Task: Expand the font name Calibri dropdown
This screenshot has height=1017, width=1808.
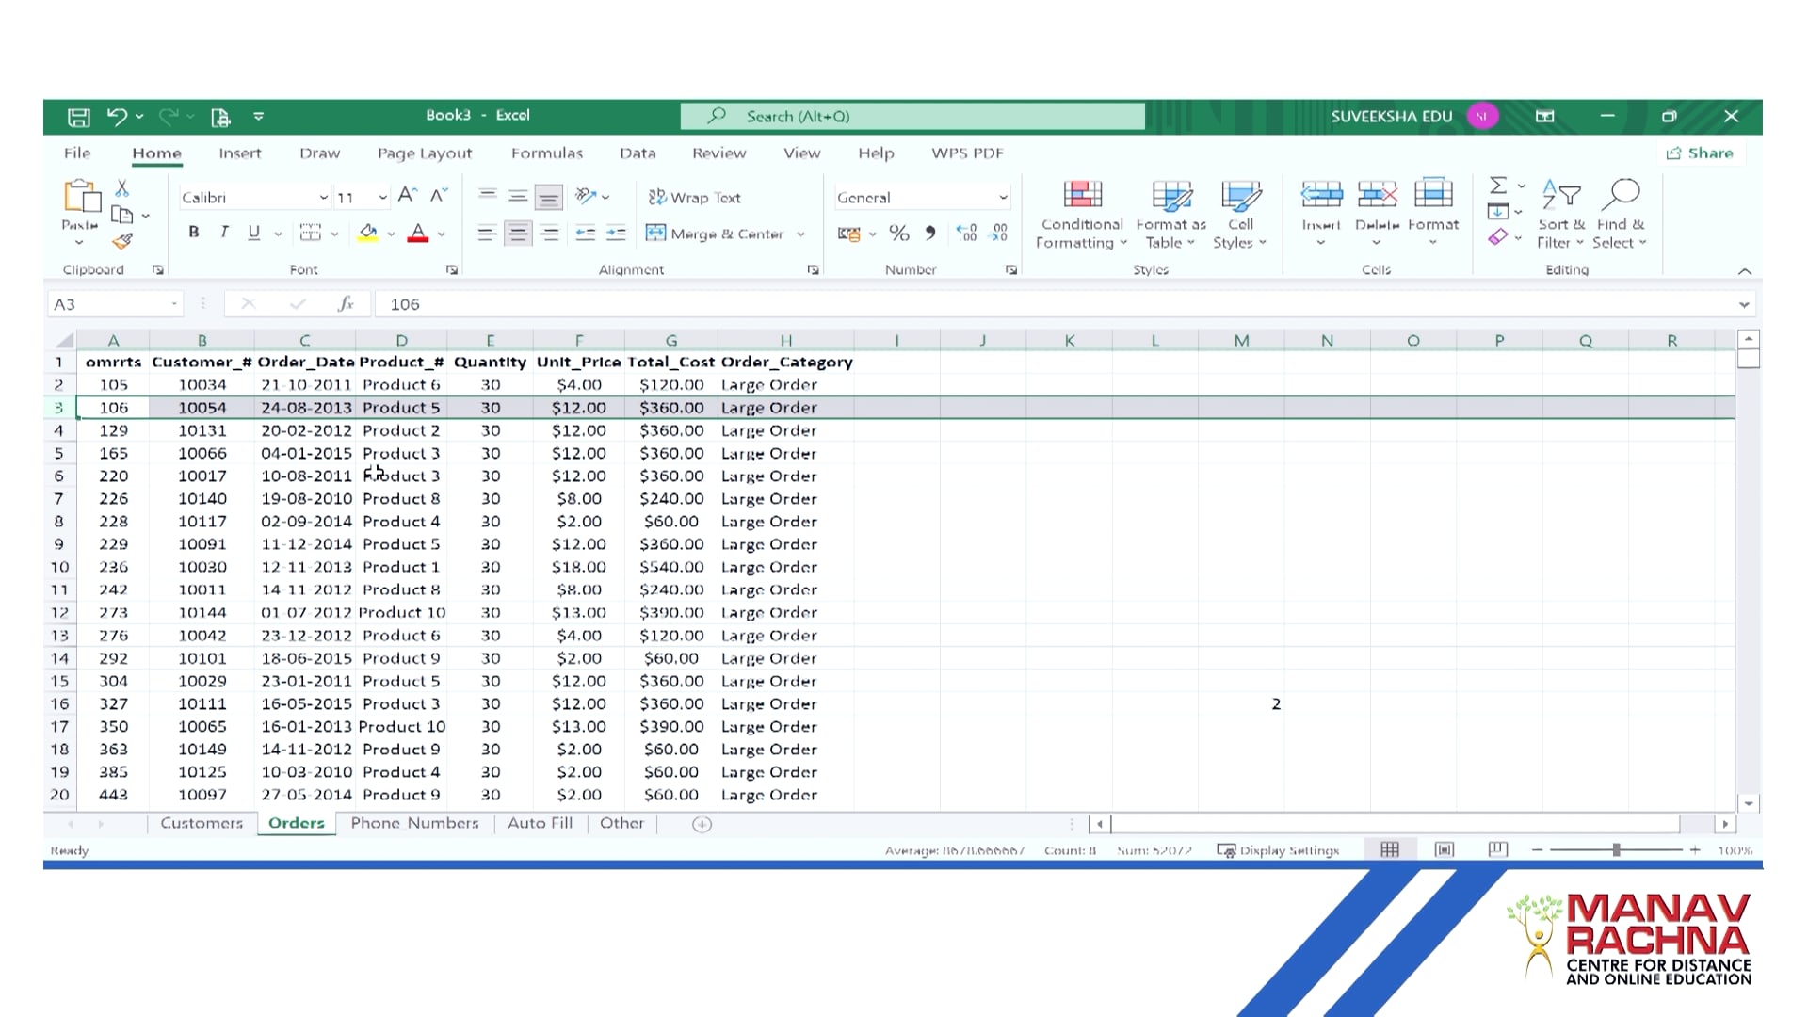Action: click(x=323, y=198)
